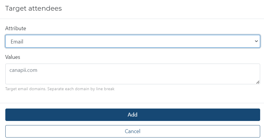Click the Cancel button
Image resolution: width=264 pixels, height=139 pixels.
point(132,131)
